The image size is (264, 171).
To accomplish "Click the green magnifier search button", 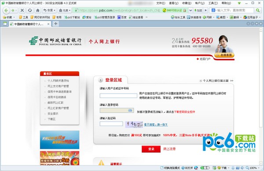I will (x=257, y=11).
